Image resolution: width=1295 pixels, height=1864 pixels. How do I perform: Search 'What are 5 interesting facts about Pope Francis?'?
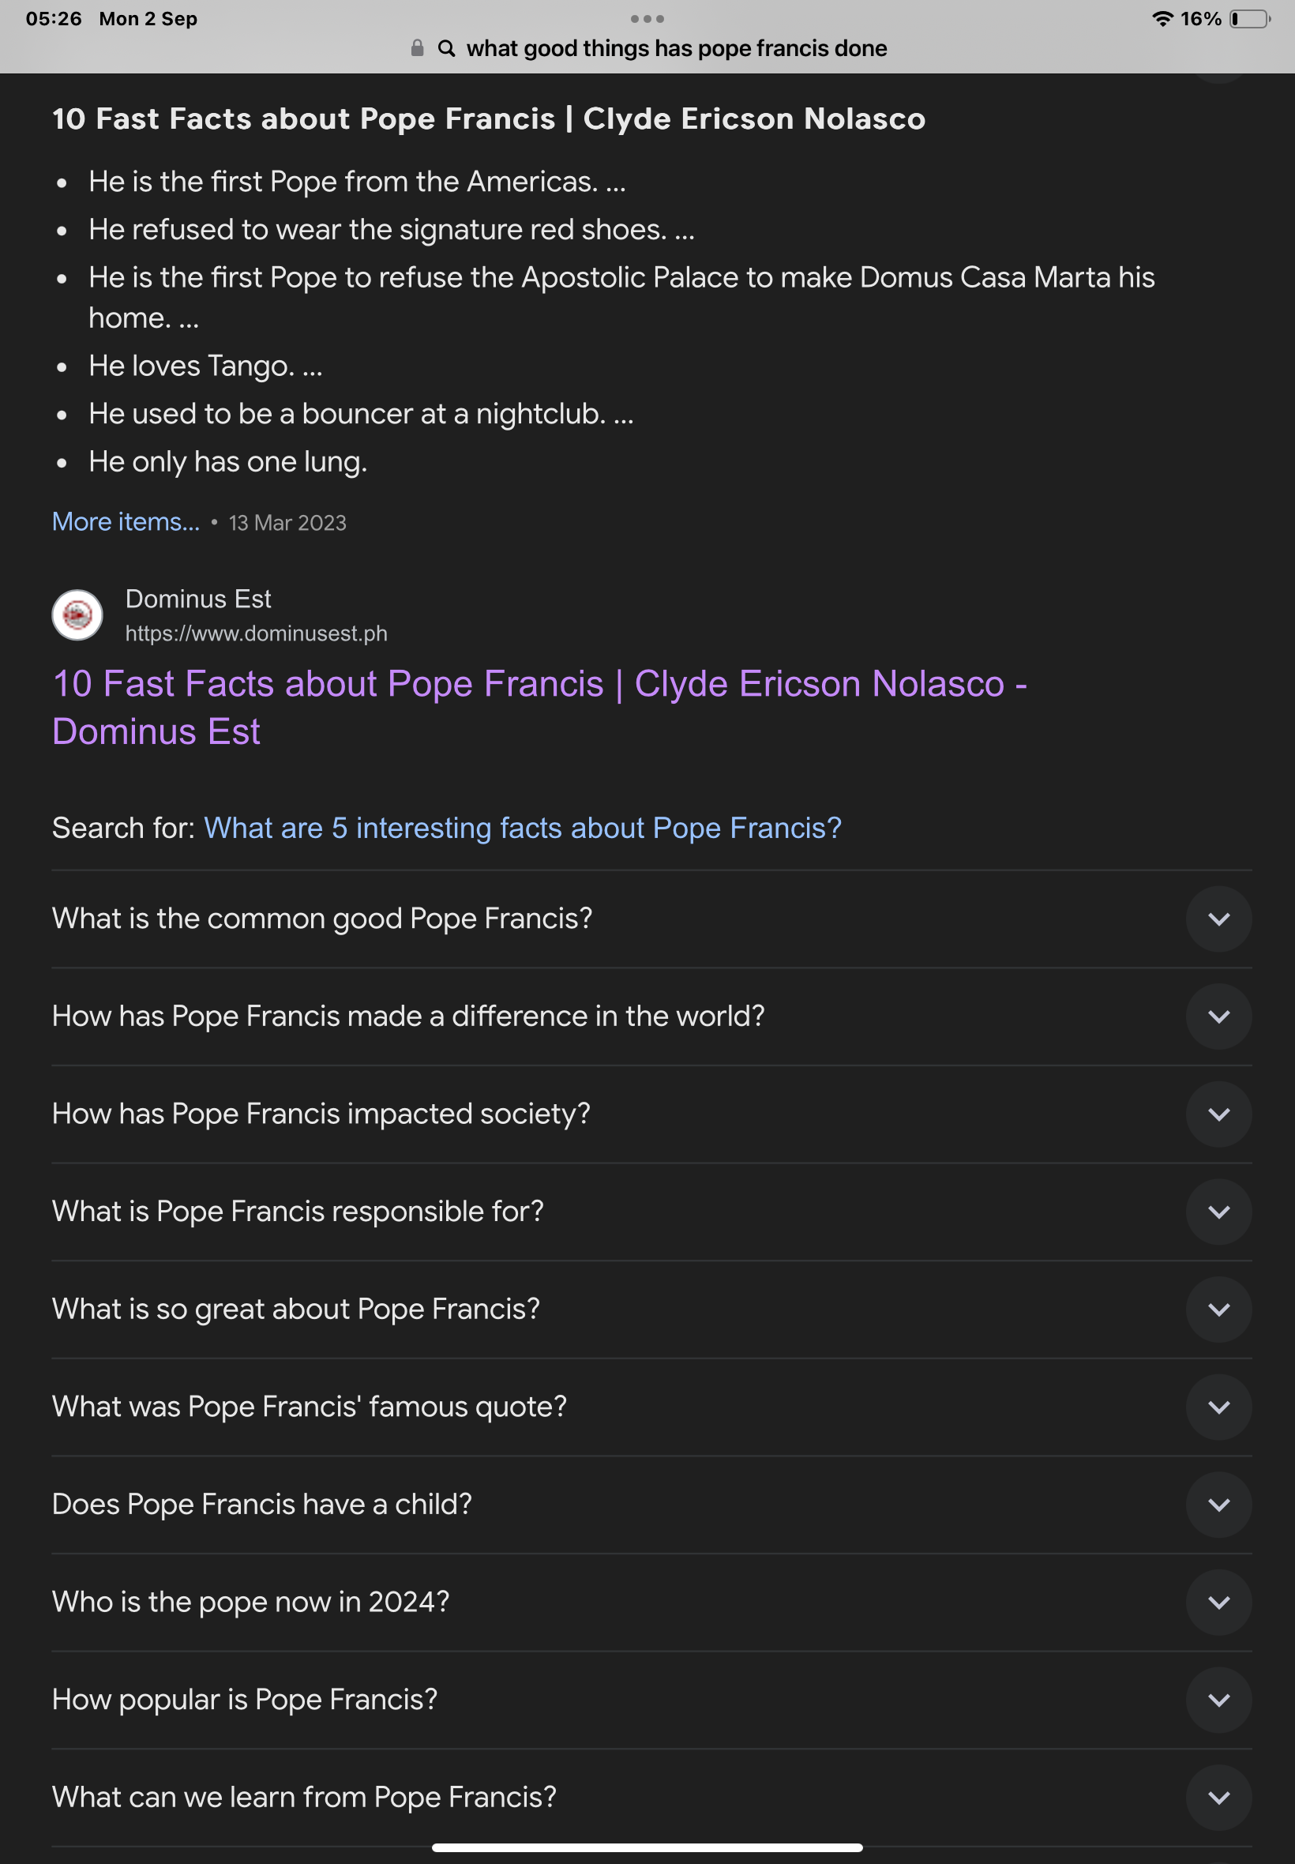tap(523, 828)
